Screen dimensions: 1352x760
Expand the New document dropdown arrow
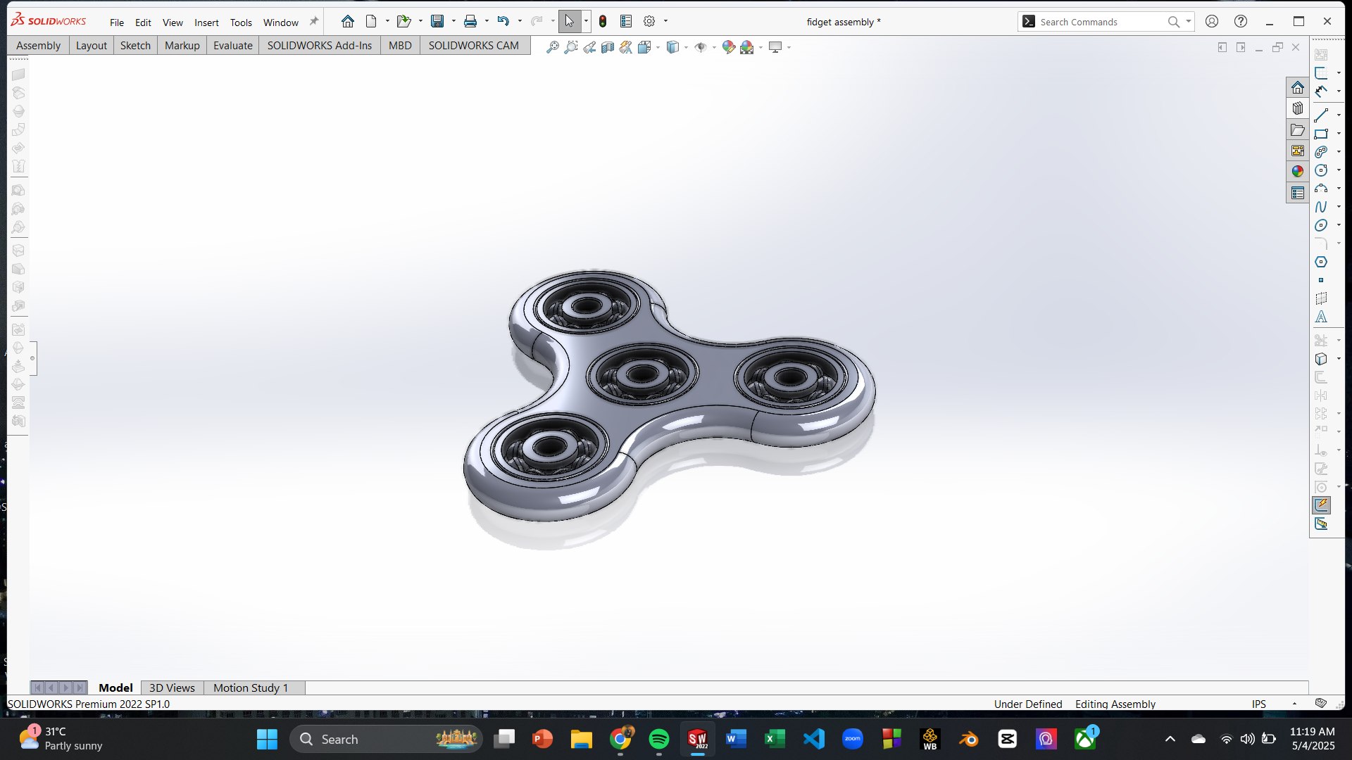tap(387, 22)
